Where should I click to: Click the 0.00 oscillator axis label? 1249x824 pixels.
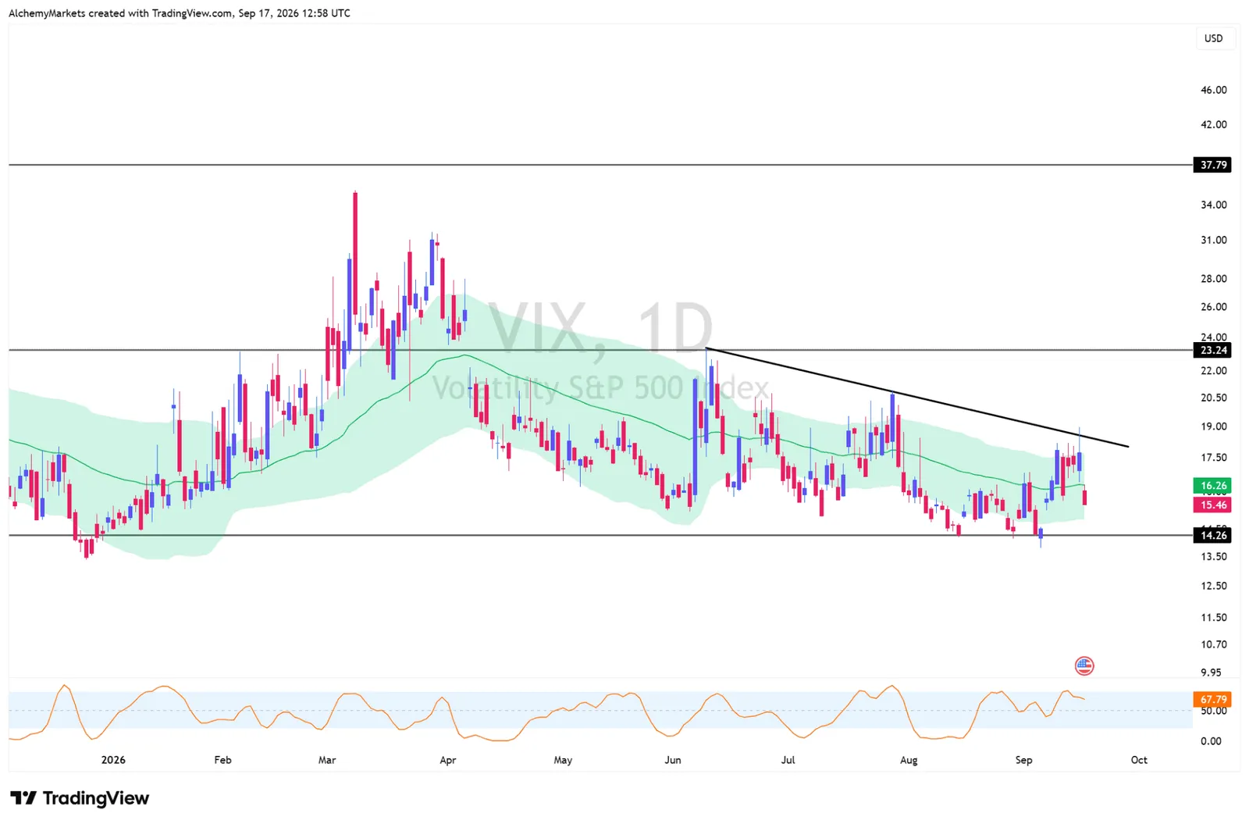coord(1211,741)
